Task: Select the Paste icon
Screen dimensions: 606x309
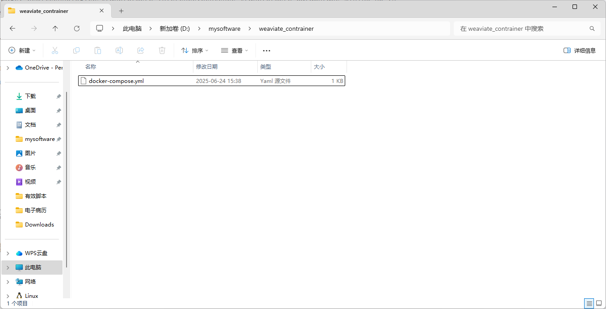Action: click(x=97, y=50)
